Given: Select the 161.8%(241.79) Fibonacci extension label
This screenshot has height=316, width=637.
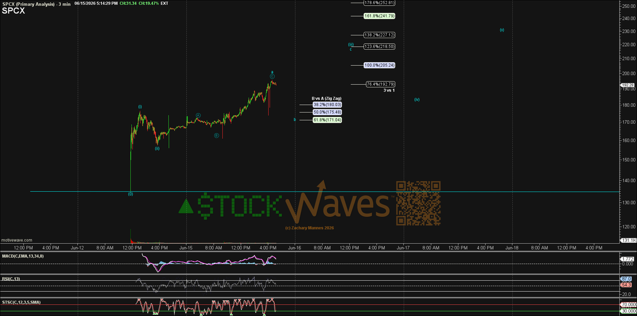Looking at the screenshot, I should pyautogui.click(x=379, y=16).
